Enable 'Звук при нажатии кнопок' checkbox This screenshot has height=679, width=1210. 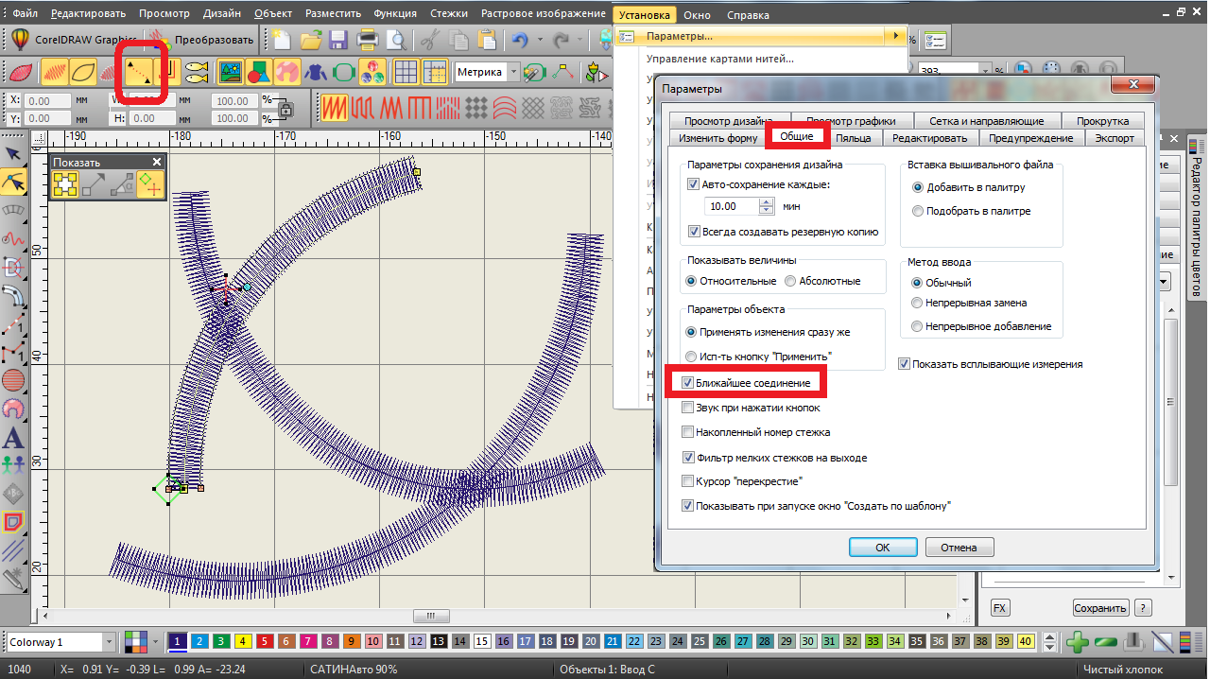point(687,408)
